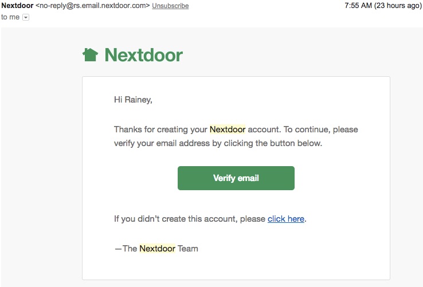The image size is (423, 287).
Task: Click the "Thanks for creating your" text
Action: coord(160,129)
